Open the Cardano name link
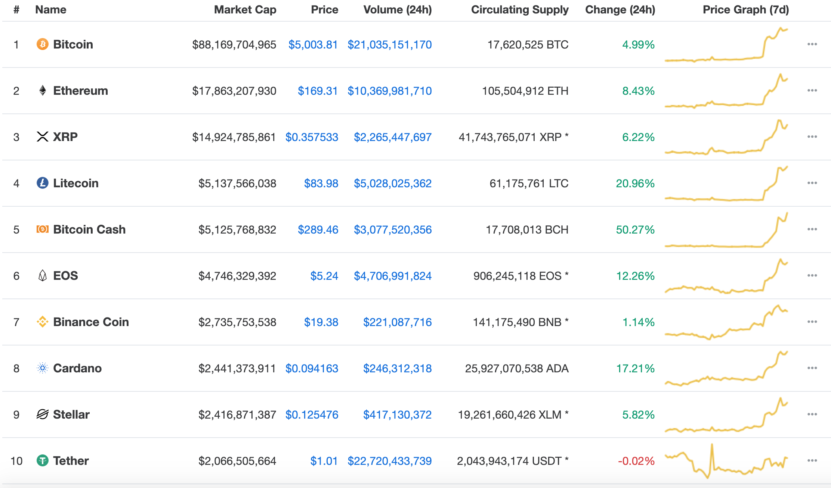Image resolution: width=831 pixels, height=488 pixels. (77, 368)
